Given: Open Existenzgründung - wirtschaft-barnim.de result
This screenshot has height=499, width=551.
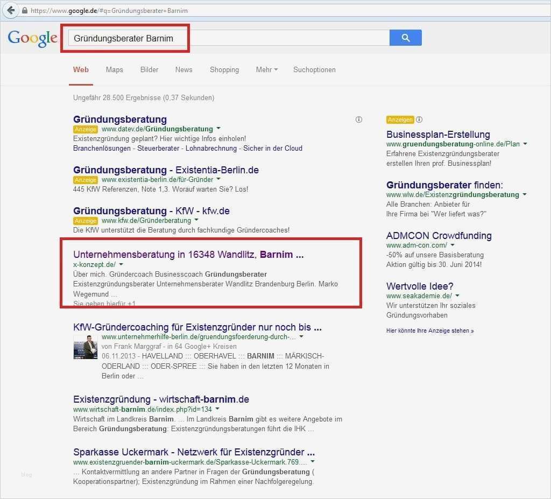Looking at the screenshot, I should (x=161, y=399).
